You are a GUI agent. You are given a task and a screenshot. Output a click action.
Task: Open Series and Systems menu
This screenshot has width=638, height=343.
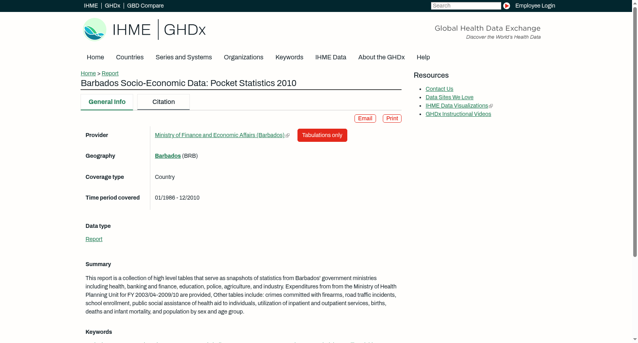(184, 57)
